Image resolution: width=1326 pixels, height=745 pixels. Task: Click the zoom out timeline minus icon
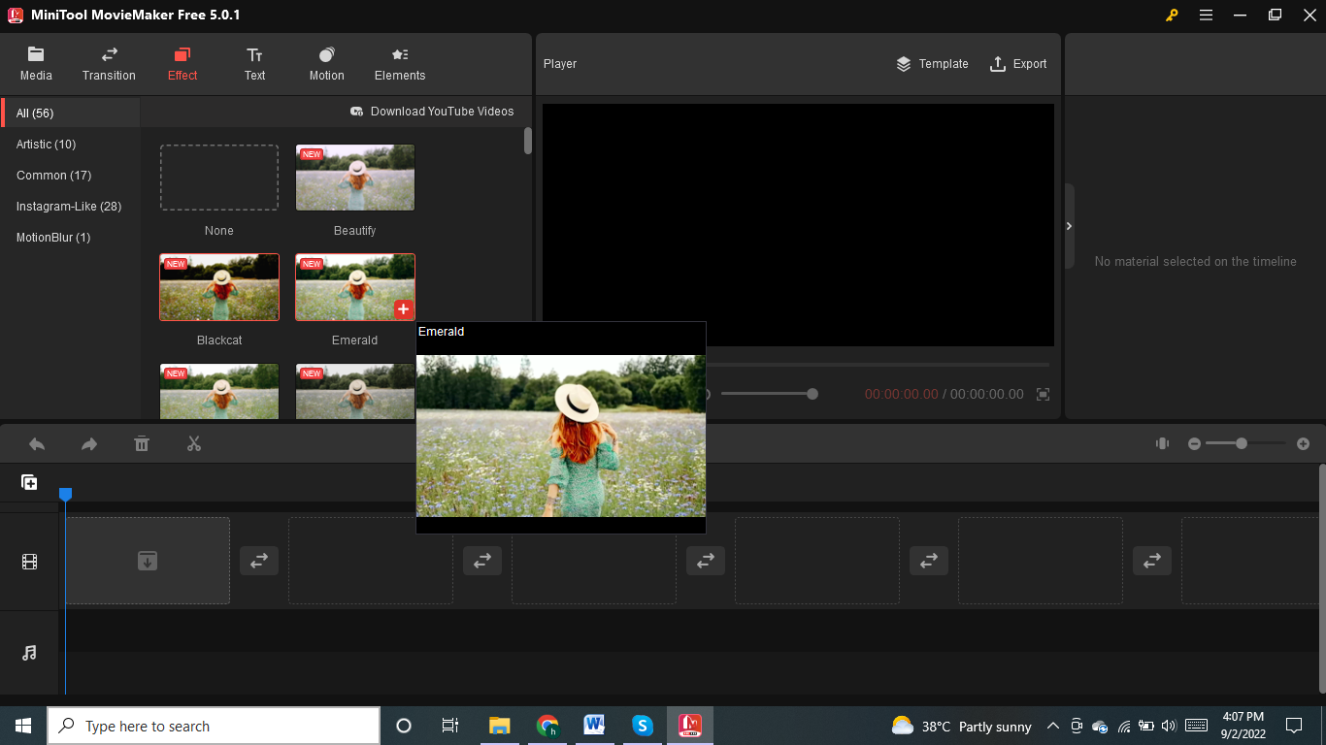1195,443
